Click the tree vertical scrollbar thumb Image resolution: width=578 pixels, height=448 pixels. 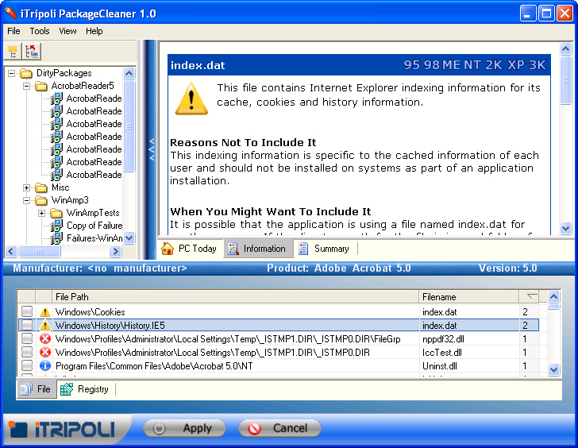(129, 126)
